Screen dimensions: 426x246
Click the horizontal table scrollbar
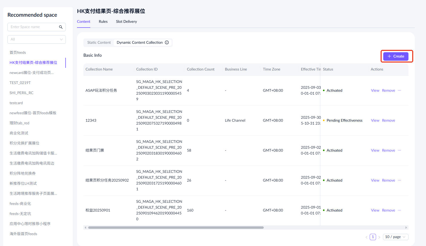pos(176,227)
